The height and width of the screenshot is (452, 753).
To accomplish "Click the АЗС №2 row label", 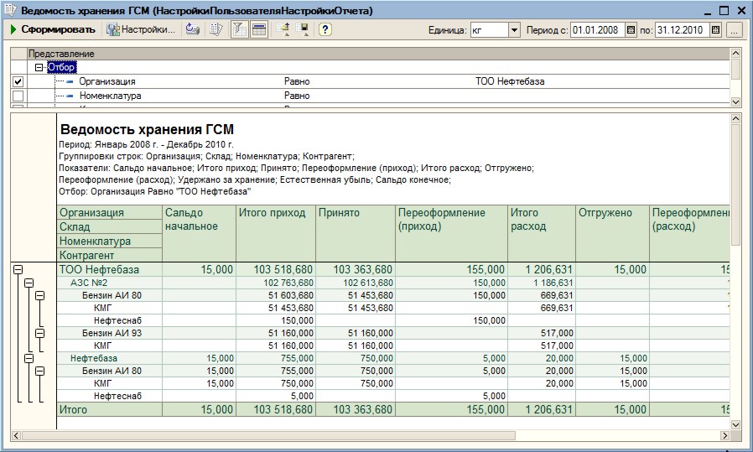I will point(88,283).
